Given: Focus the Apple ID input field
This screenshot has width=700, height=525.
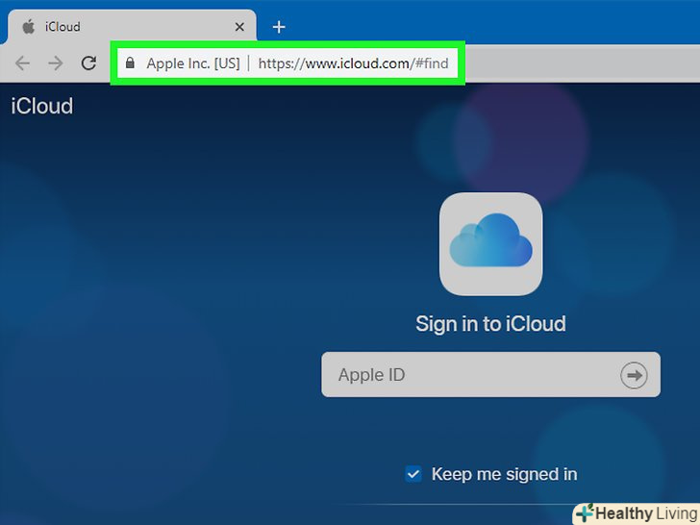Looking at the screenshot, I should (x=471, y=375).
